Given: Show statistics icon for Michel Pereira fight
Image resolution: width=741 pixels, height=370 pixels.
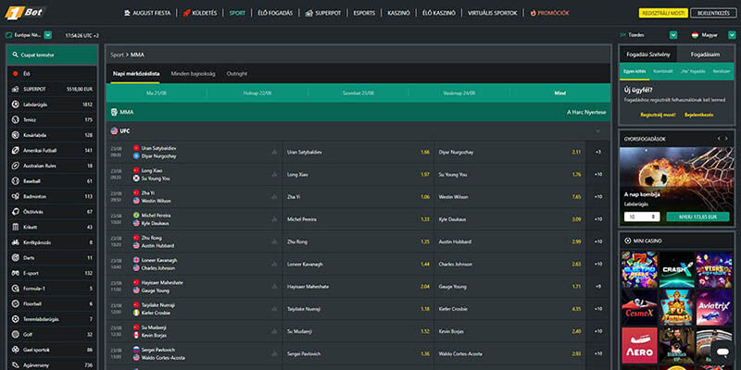Looking at the screenshot, I should [274, 219].
